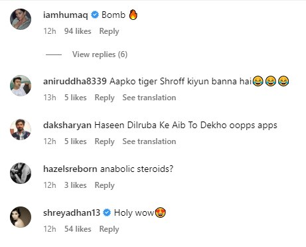
Task: See translation of aniruddha8339's comment
Action: (x=149, y=98)
